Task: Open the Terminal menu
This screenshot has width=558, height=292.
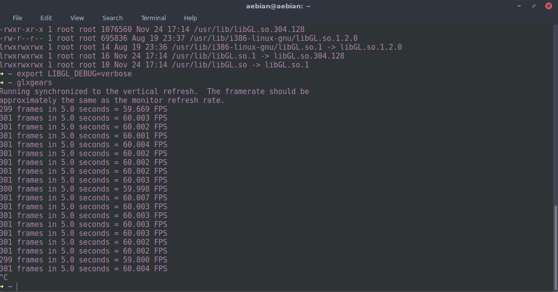Action: (154, 18)
